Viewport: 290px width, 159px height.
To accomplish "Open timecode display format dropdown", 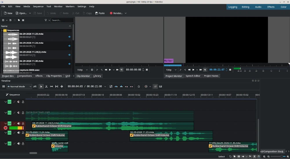I will pos(105,86).
